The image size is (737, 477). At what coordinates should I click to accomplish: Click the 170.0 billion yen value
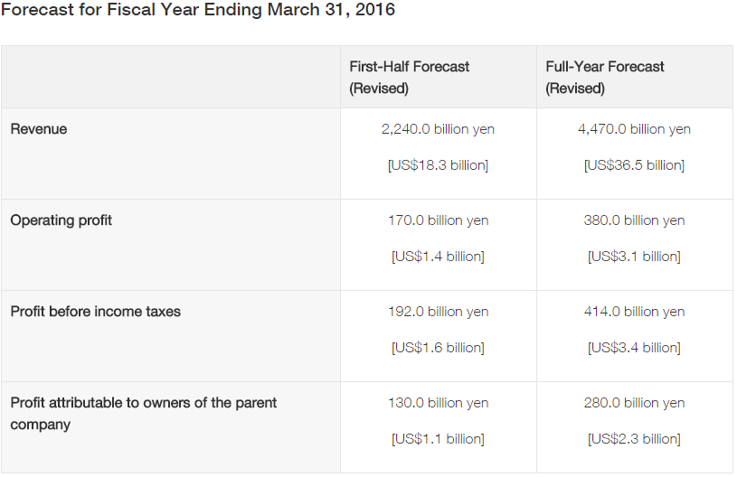[x=438, y=220]
